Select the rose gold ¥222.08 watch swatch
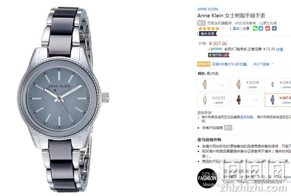Screen dimensions: 291x196 point(247,84)
